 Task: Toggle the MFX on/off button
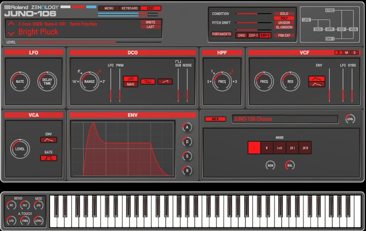(215, 119)
